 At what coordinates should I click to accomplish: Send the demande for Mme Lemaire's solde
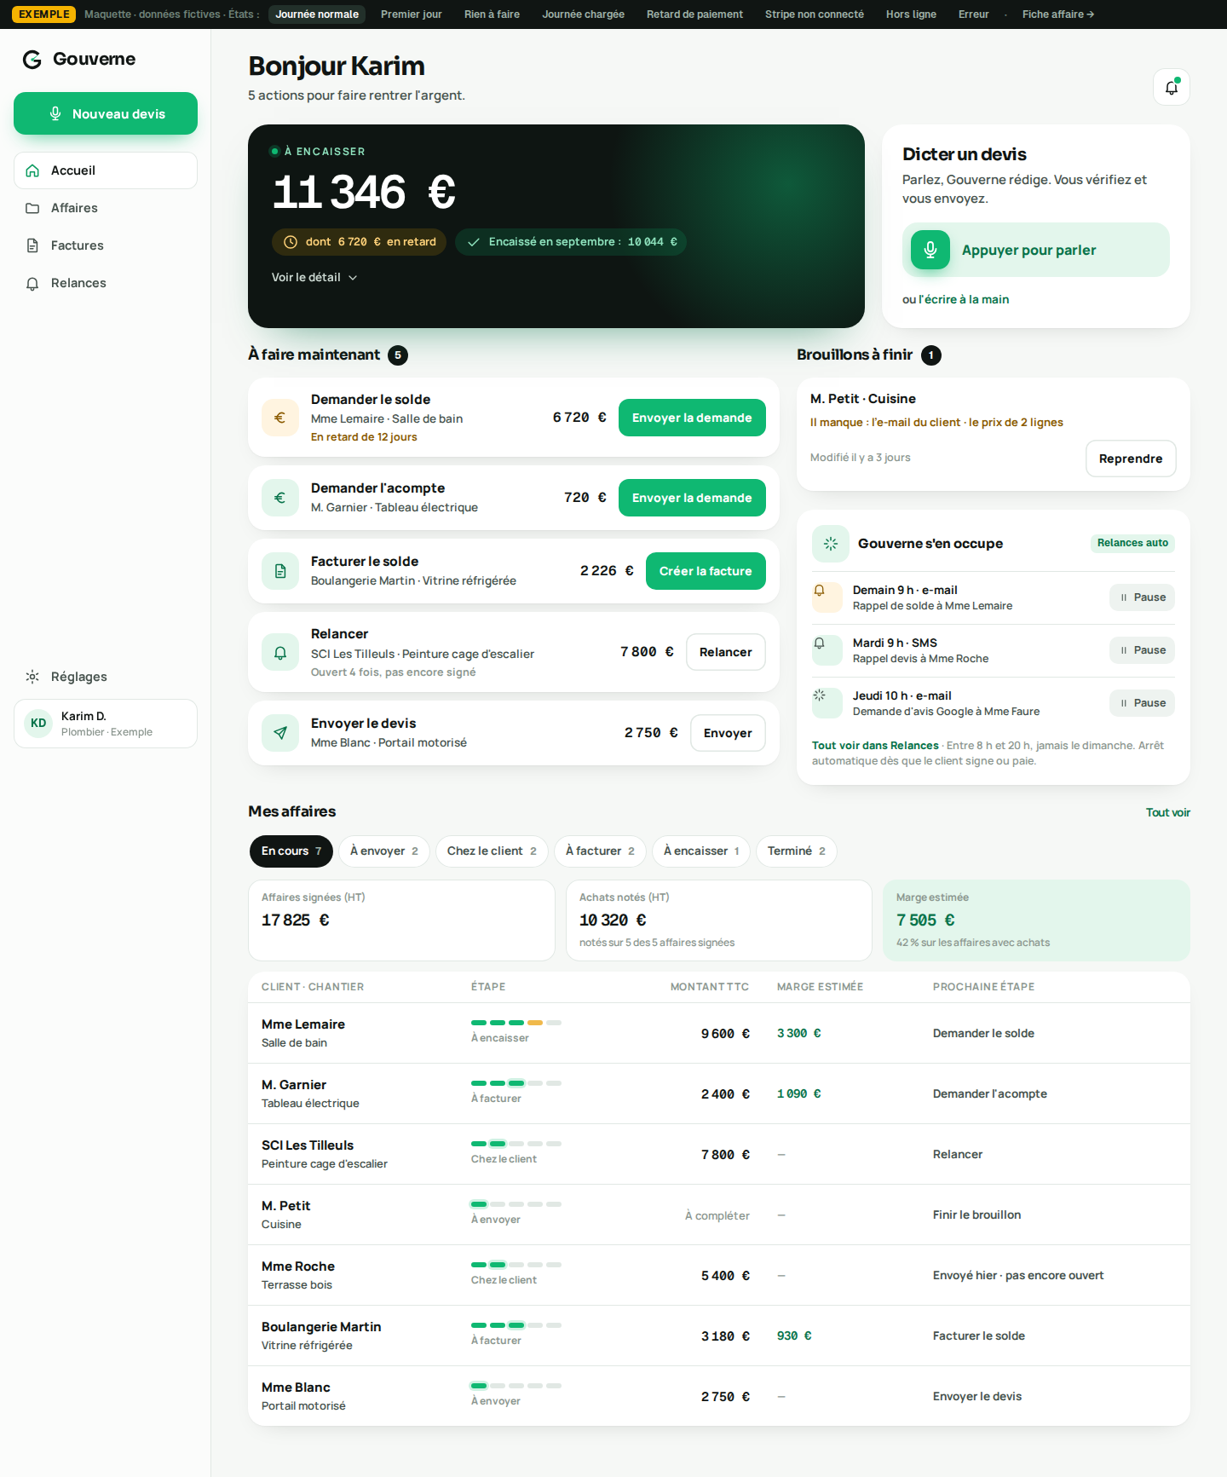(x=692, y=418)
